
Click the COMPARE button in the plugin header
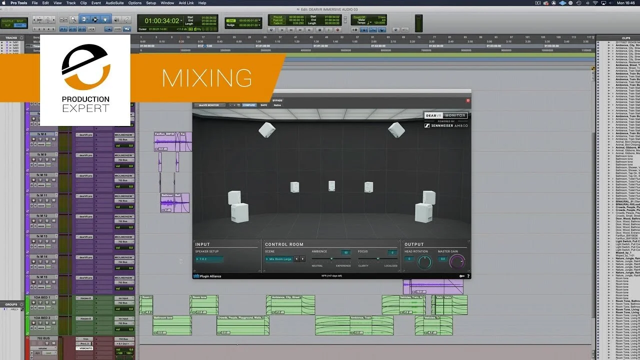pos(249,105)
